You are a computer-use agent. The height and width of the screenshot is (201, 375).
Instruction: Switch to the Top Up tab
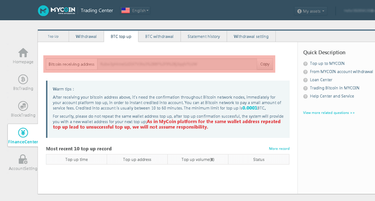coord(53,36)
